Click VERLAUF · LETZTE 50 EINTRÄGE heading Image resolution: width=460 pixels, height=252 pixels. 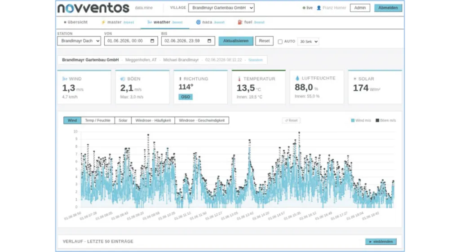(x=98, y=241)
